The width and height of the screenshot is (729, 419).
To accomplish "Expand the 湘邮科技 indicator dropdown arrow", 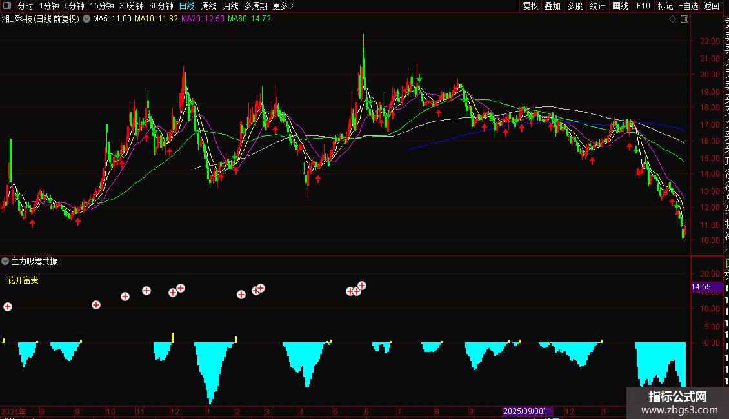I will tap(86, 19).
